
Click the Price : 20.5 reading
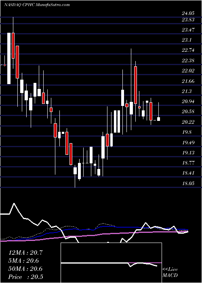25,277
